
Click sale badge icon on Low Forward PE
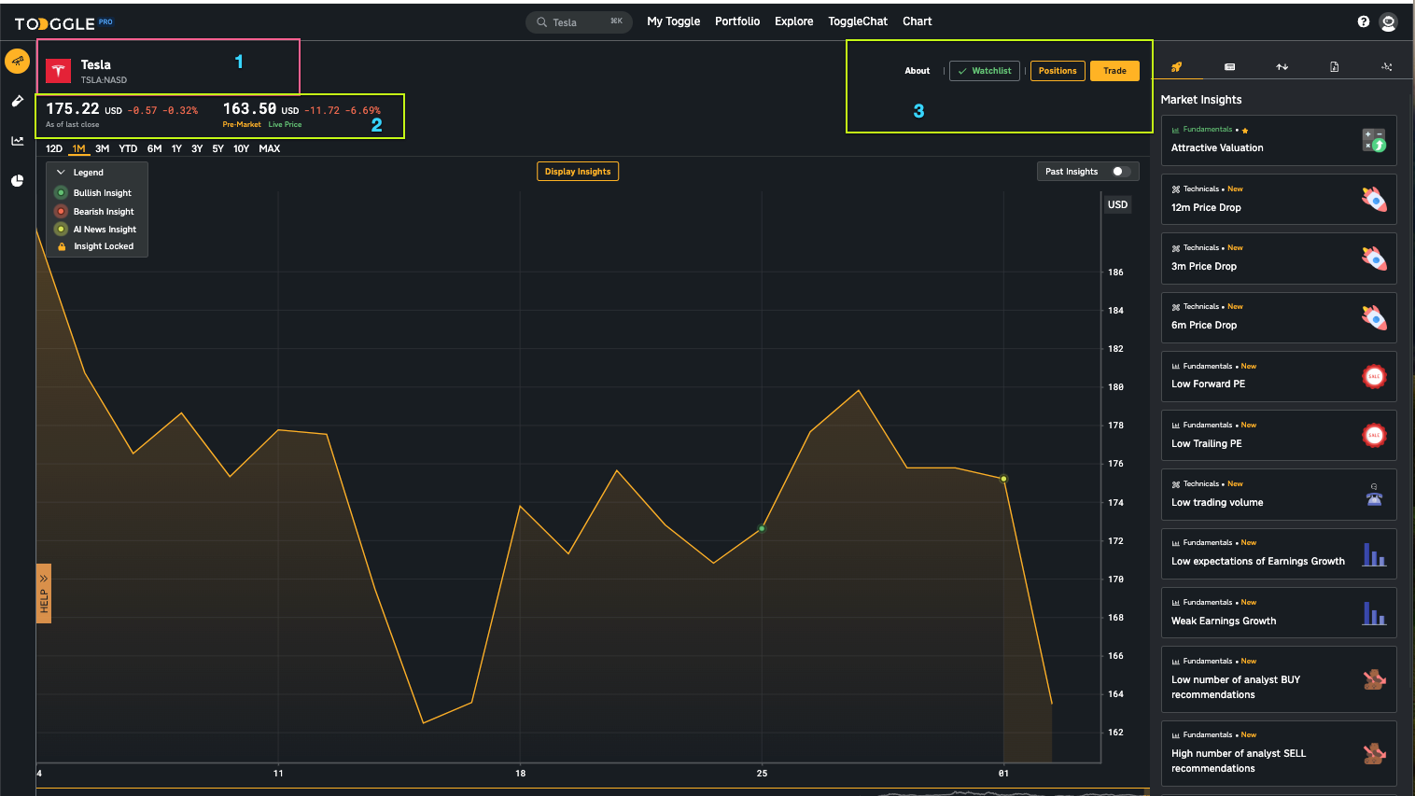tap(1374, 376)
